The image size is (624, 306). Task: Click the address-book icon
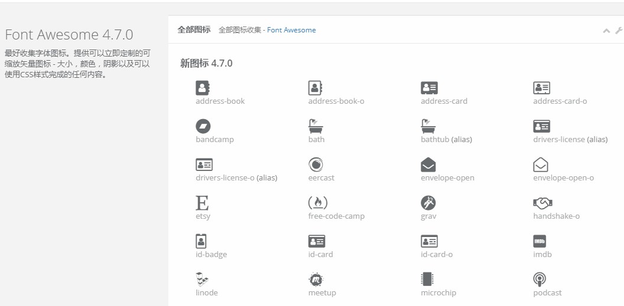(x=203, y=88)
